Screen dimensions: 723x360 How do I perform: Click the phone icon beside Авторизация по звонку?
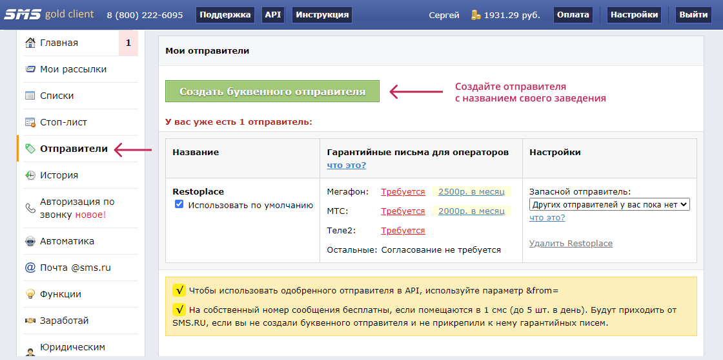(x=30, y=209)
